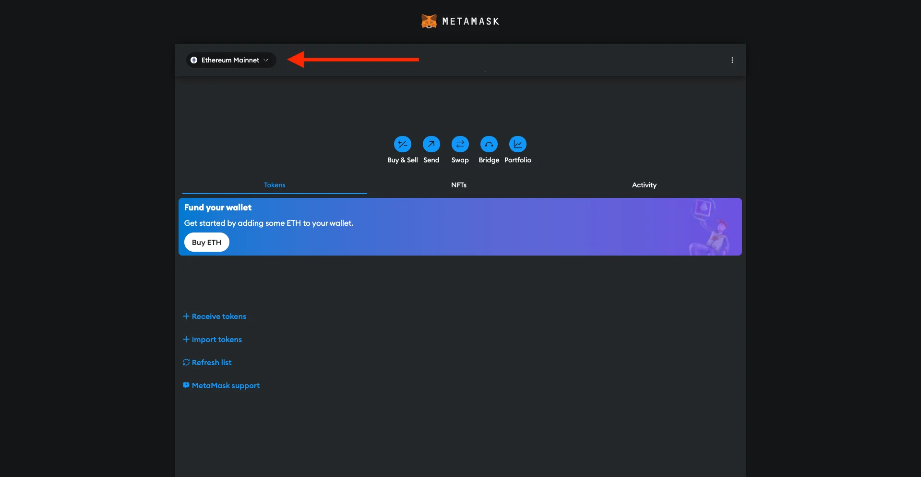This screenshot has width=921, height=477.
Task: Open Portfolio via chart icon
Action: [518, 144]
